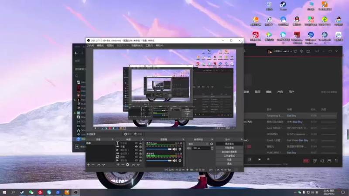Remove scene with the minus icon

tap(93, 165)
